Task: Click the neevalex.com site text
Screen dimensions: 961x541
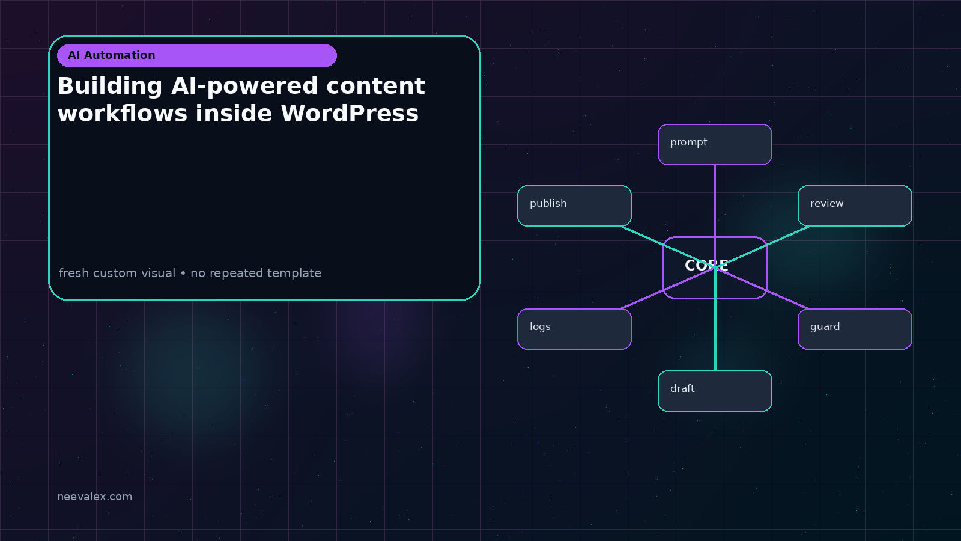Action: coord(94,497)
